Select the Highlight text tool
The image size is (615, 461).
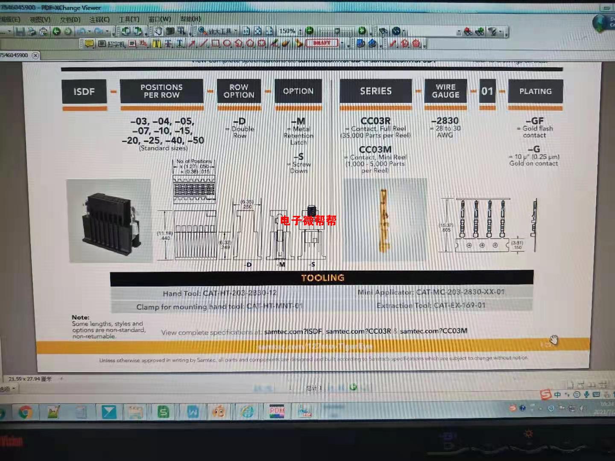pyautogui.click(x=157, y=44)
